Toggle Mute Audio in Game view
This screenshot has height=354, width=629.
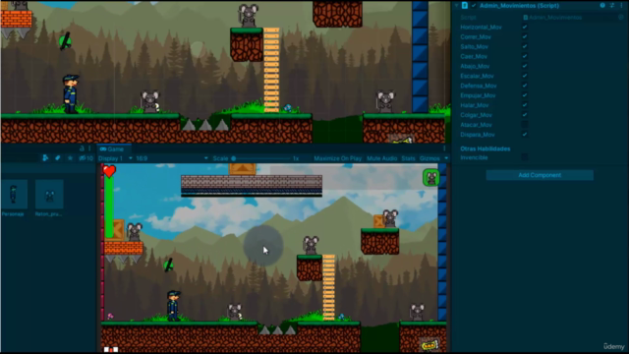pyautogui.click(x=381, y=158)
